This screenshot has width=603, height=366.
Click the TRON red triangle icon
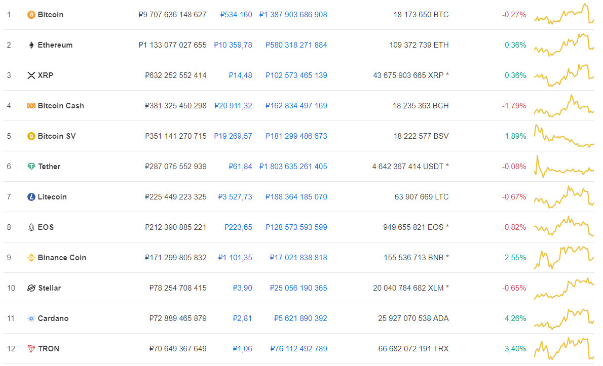click(x=31, y=349)
